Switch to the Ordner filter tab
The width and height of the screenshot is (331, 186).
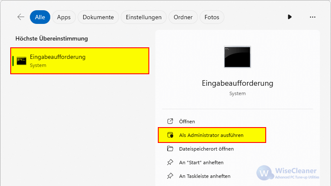(183, 17)
